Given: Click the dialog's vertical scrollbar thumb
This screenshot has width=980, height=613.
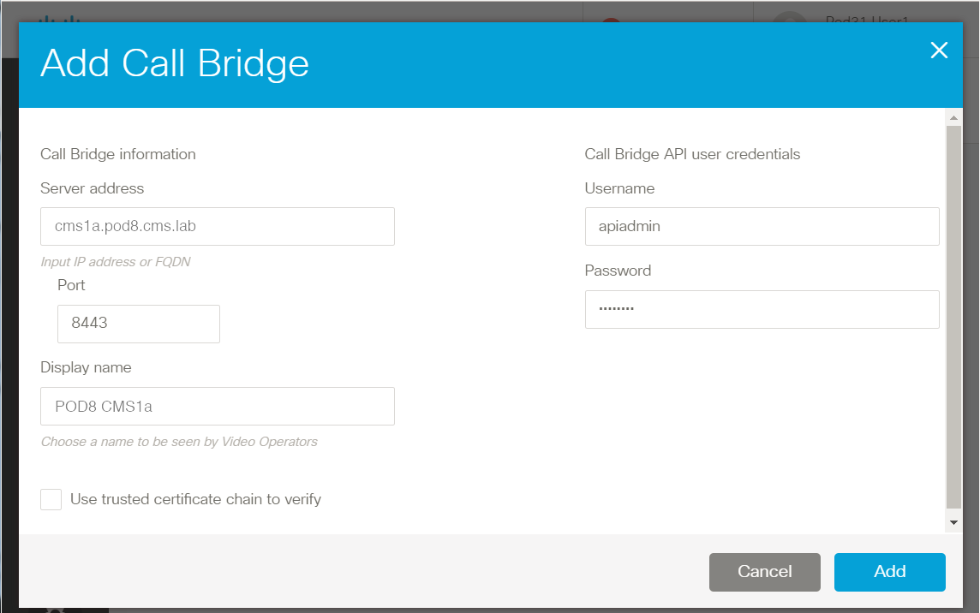Looking at the screenshot, I should tap(953, 318).
